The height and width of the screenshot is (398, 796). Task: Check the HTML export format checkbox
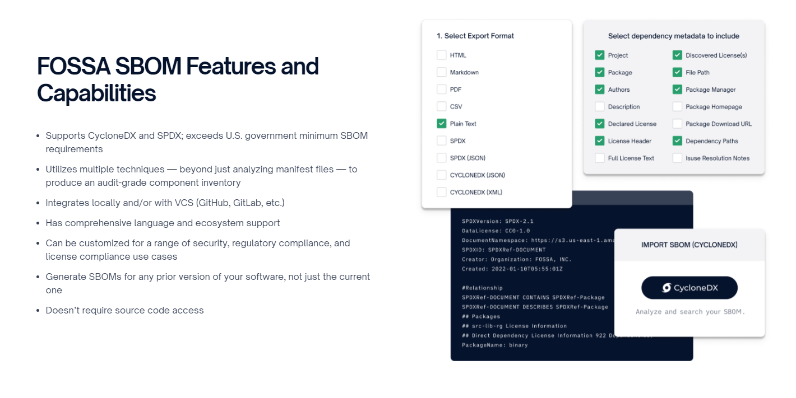441,55
